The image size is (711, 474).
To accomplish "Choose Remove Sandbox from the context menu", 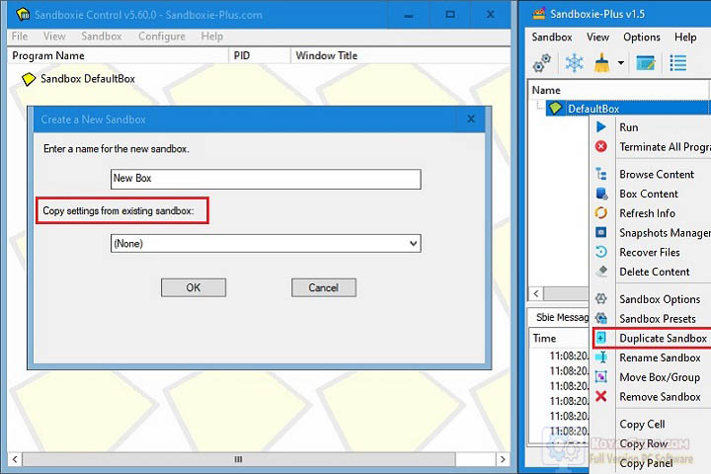I will pyautogui.click(x=651, y=396).
